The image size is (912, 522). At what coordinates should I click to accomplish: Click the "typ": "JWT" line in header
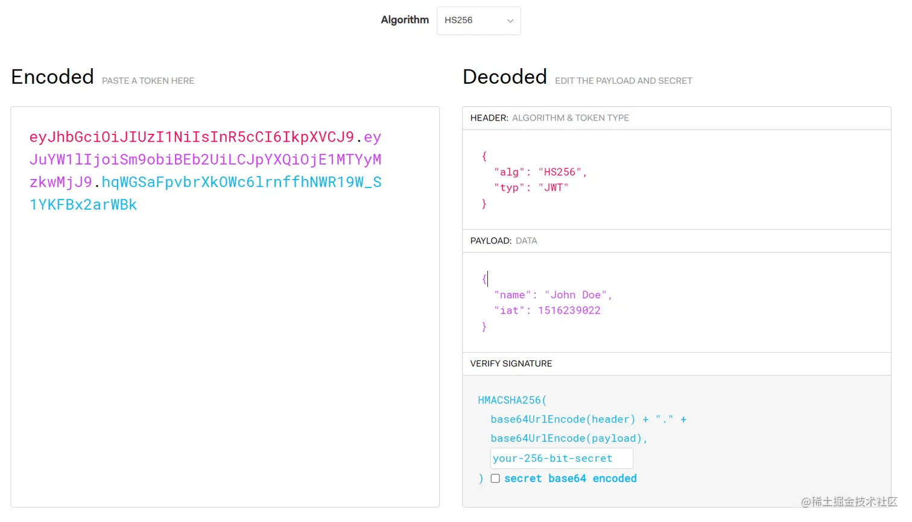coord(531,188)
